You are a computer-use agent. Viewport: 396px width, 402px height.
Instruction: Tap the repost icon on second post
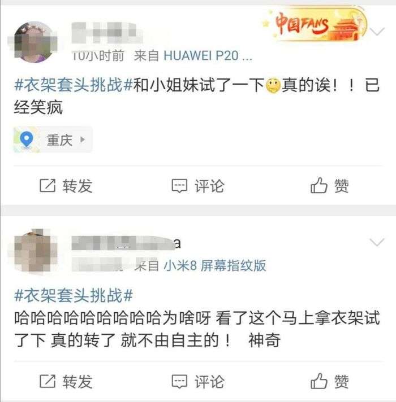tap(48, 381)
